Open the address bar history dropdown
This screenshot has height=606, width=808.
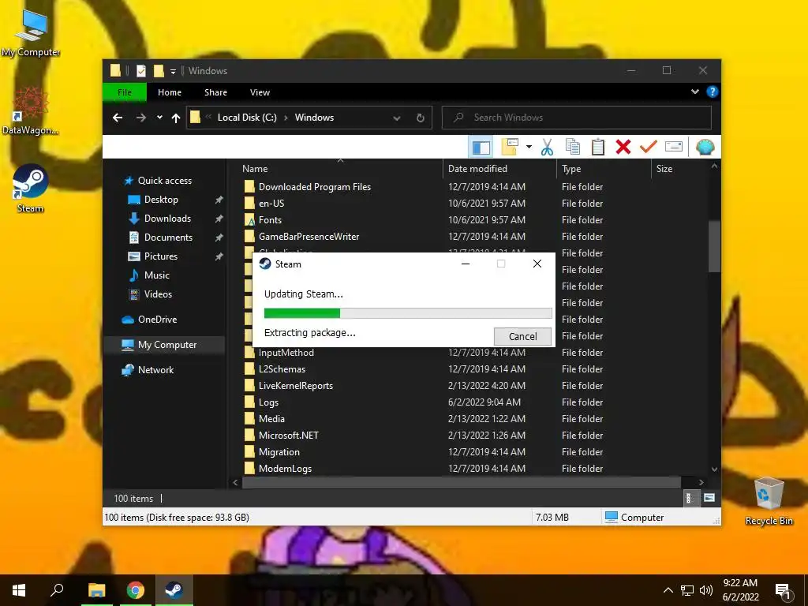click(x=397, y=118)
